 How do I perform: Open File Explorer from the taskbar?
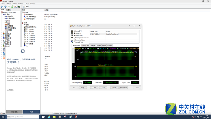click(x=54, y=117)
